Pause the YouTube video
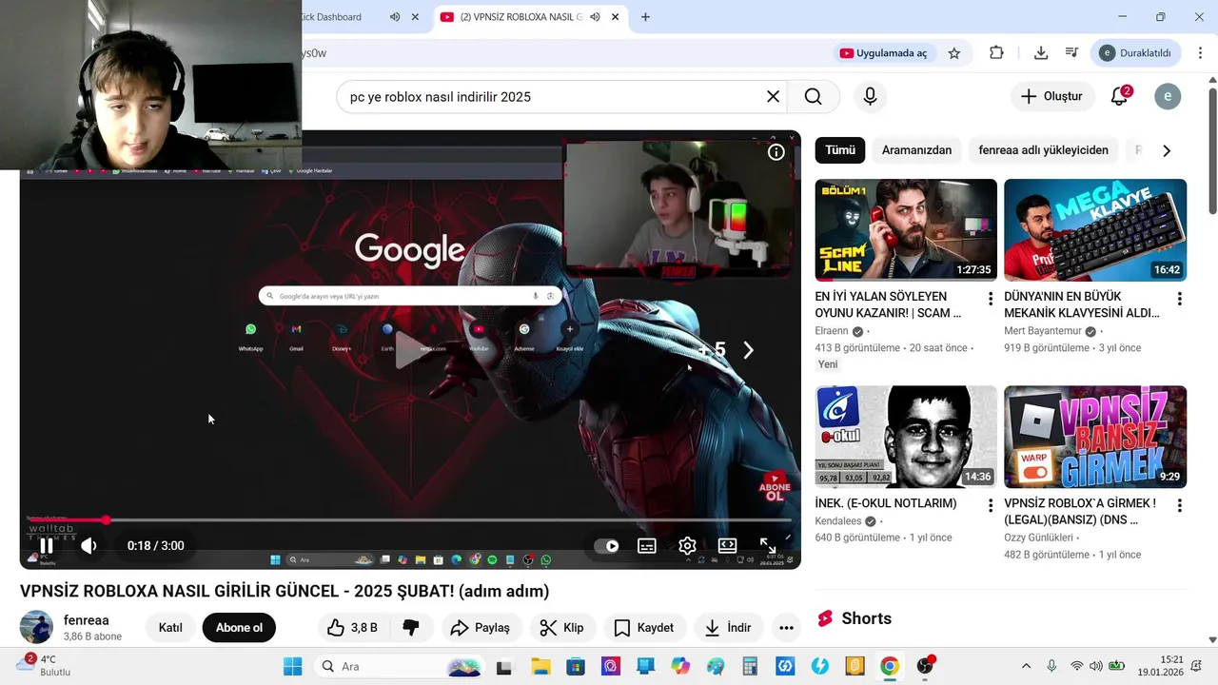1218x685 pixels. [x=46, y=545]
